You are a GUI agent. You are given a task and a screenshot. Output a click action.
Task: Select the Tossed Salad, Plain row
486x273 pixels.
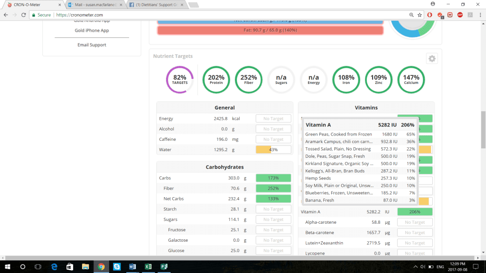pos(360,149)
